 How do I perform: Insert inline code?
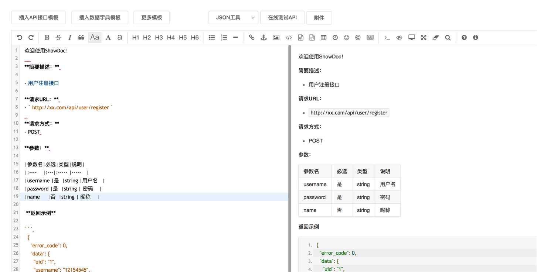click(289, 37)
